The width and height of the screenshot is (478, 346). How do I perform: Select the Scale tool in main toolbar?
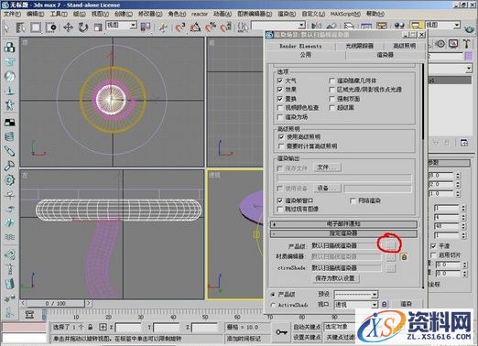coord(98,27)
